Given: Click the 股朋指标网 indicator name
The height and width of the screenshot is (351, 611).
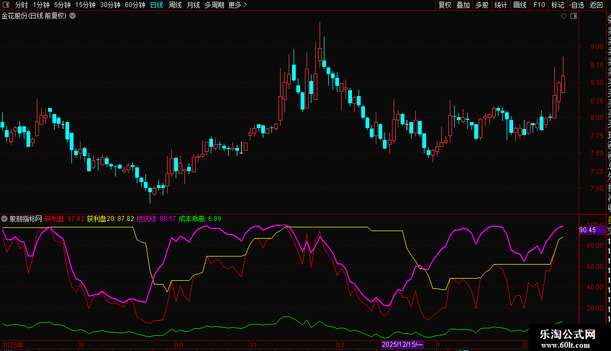Looking at the screenshot, I should (26, 219).
